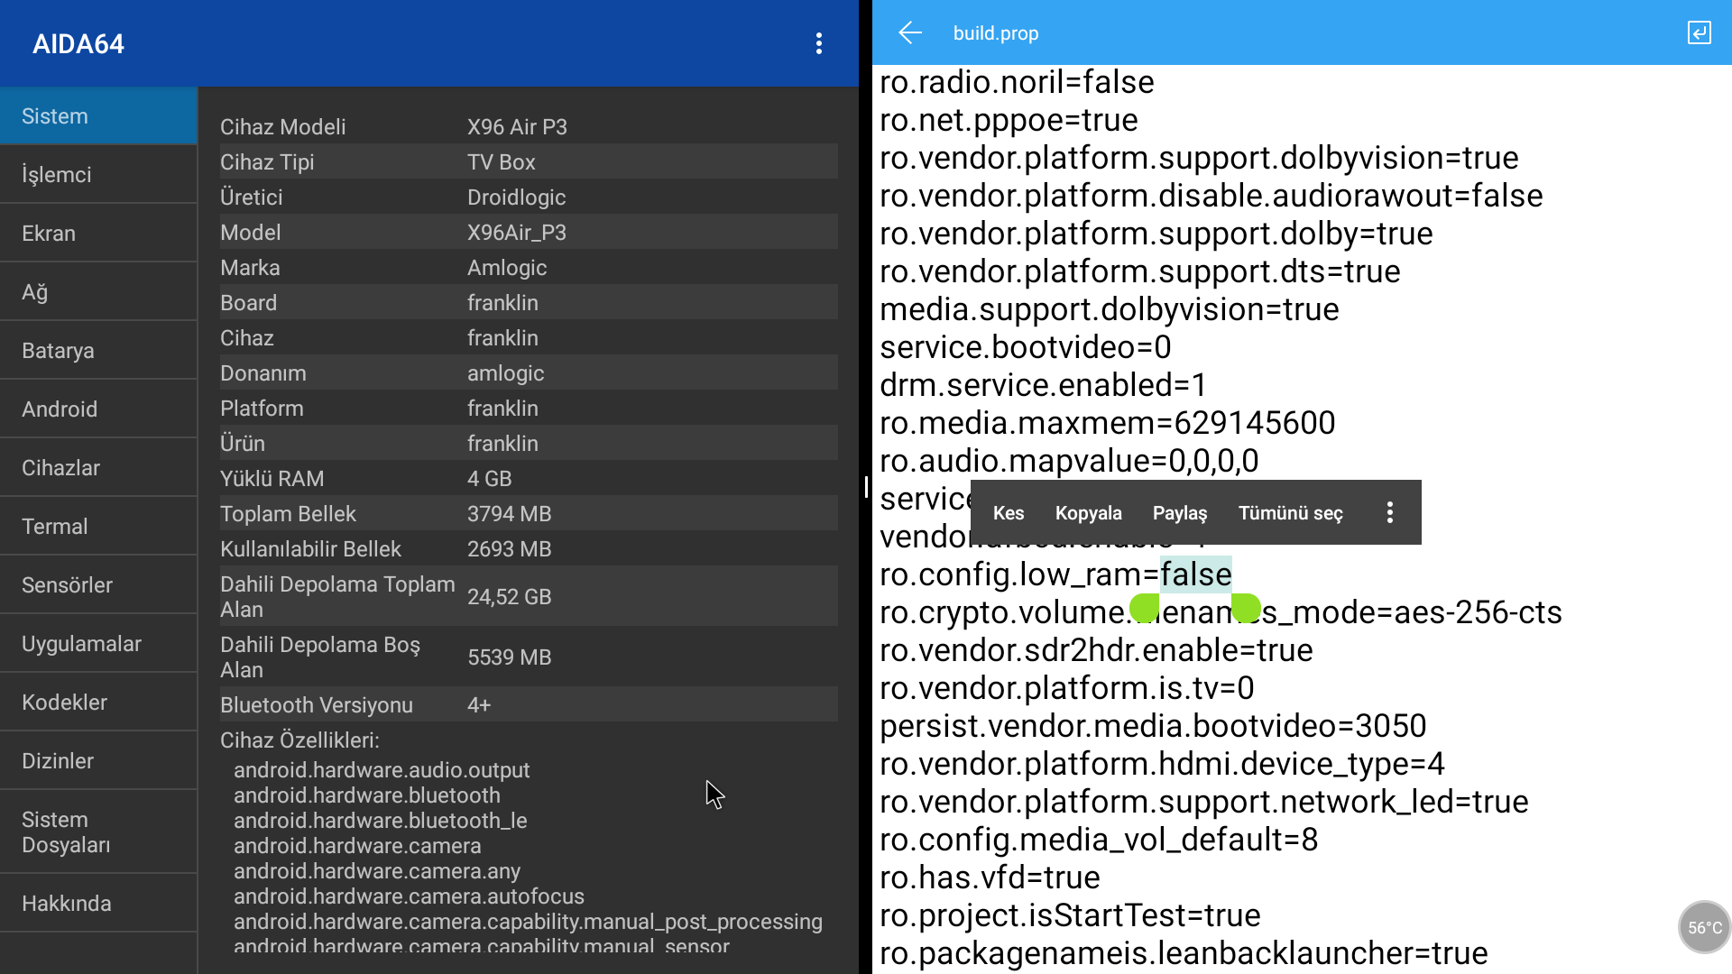This screenshot has width=1732, height=974.
Task: Open the Sistem tab in AIDA64
Action: [x=98, y=116]
